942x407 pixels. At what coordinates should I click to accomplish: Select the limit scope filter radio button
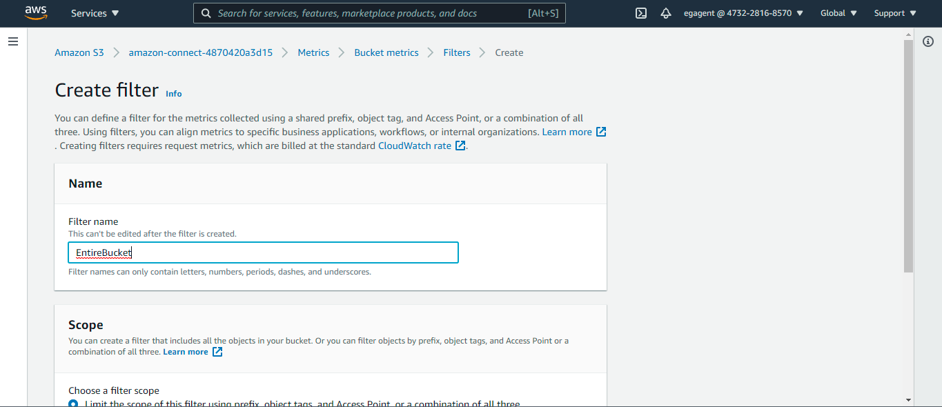(x=73, y=404)
